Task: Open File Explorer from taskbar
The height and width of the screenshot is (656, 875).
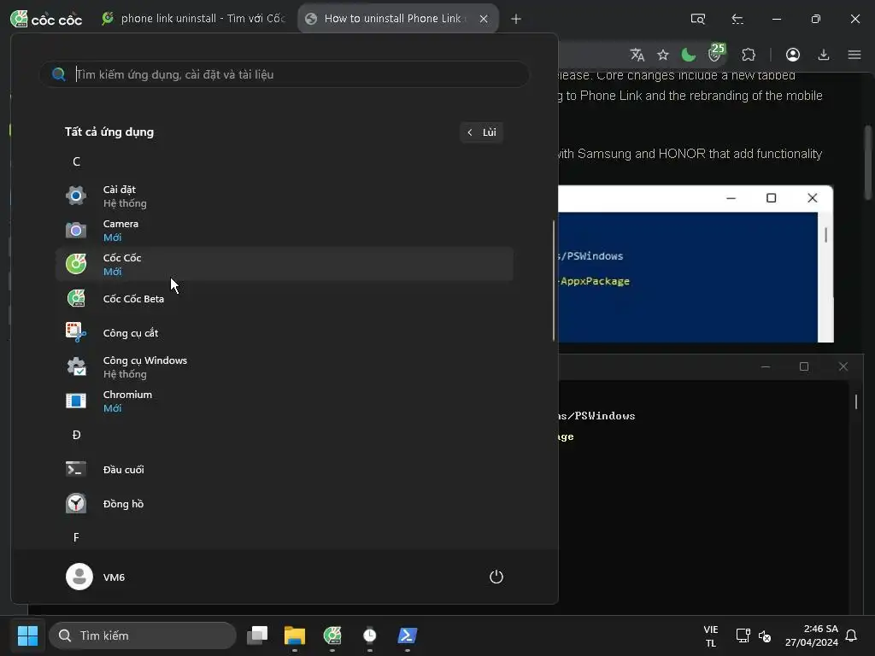Action: pos(295,635)
